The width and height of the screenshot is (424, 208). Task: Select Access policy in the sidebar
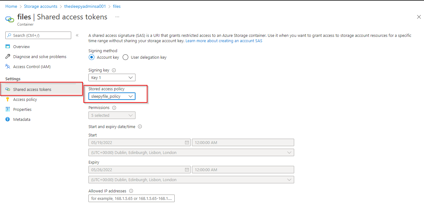click(25, 99)
